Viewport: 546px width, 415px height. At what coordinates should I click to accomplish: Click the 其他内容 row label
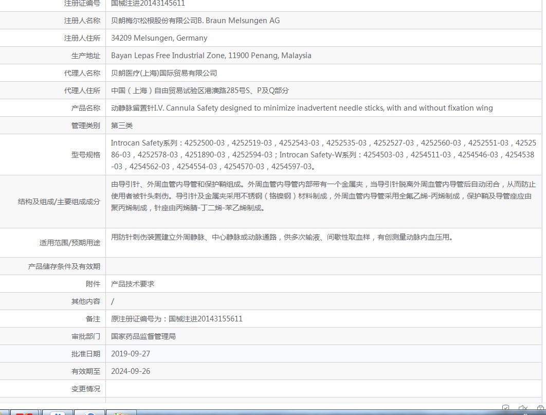point(86,301)
